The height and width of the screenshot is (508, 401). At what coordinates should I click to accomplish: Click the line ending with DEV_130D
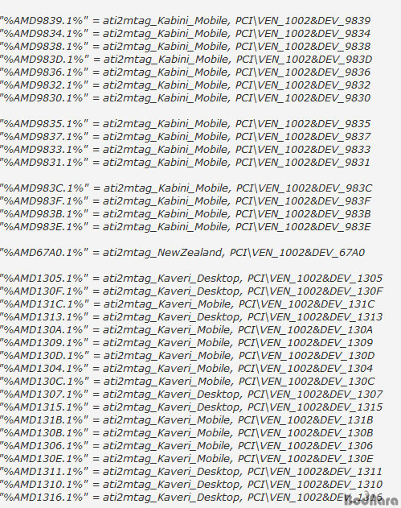coord(187,356)
